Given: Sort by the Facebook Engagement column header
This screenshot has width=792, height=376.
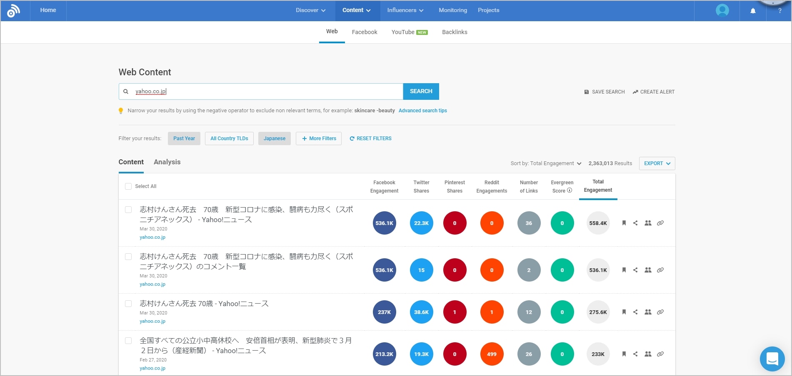Looking at the screenshot, I should 384,187.
